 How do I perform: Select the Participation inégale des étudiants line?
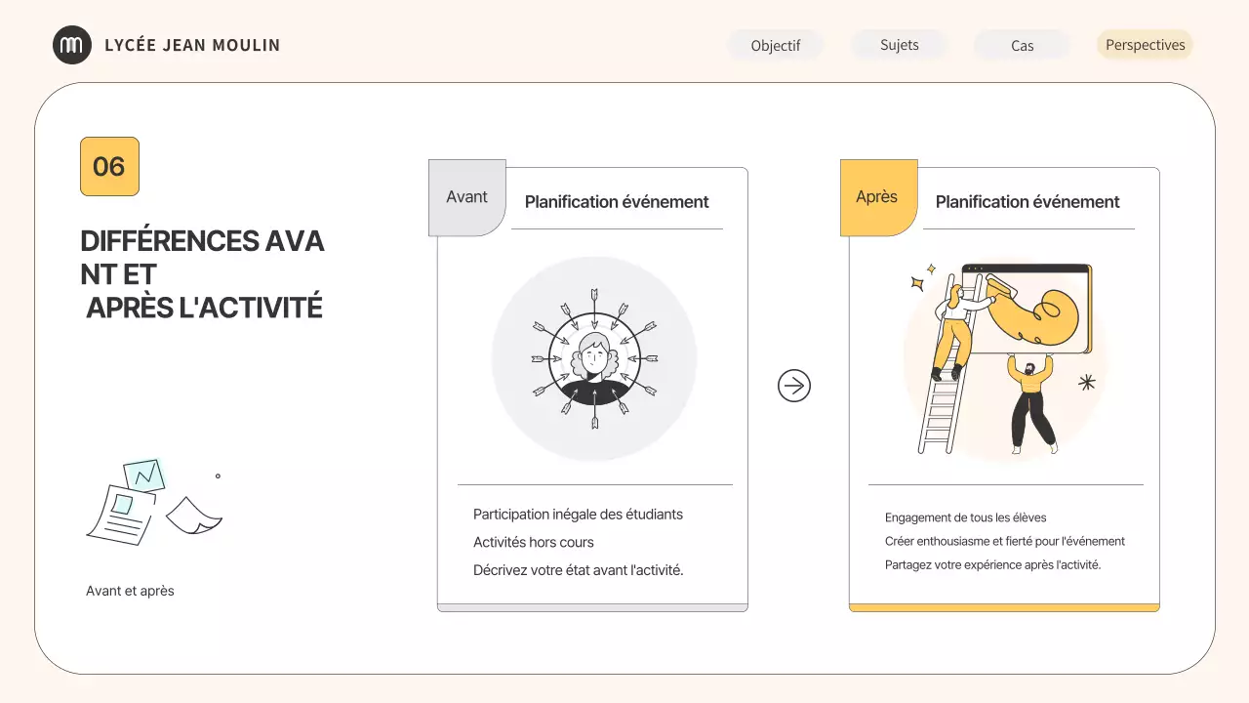578,514
